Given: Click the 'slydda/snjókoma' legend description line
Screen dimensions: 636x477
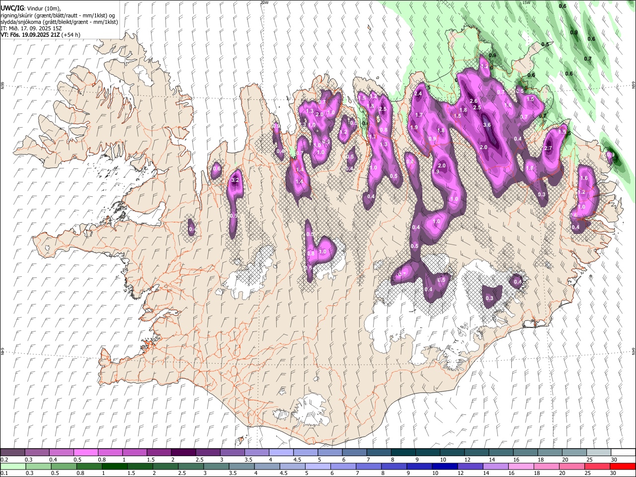Looking at the screenshot, I should coord(59,22).
